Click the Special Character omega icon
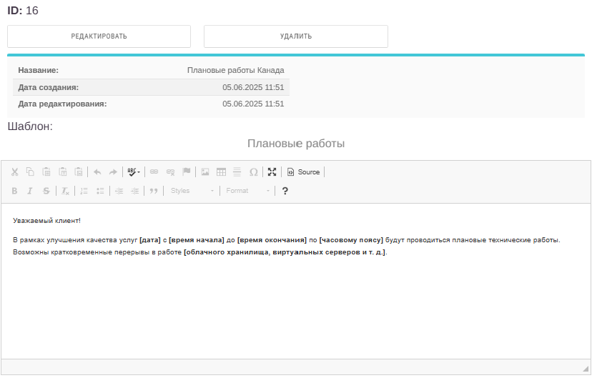Screen dimensions: 592x383 pyautogui.click(x=253, y=172)
